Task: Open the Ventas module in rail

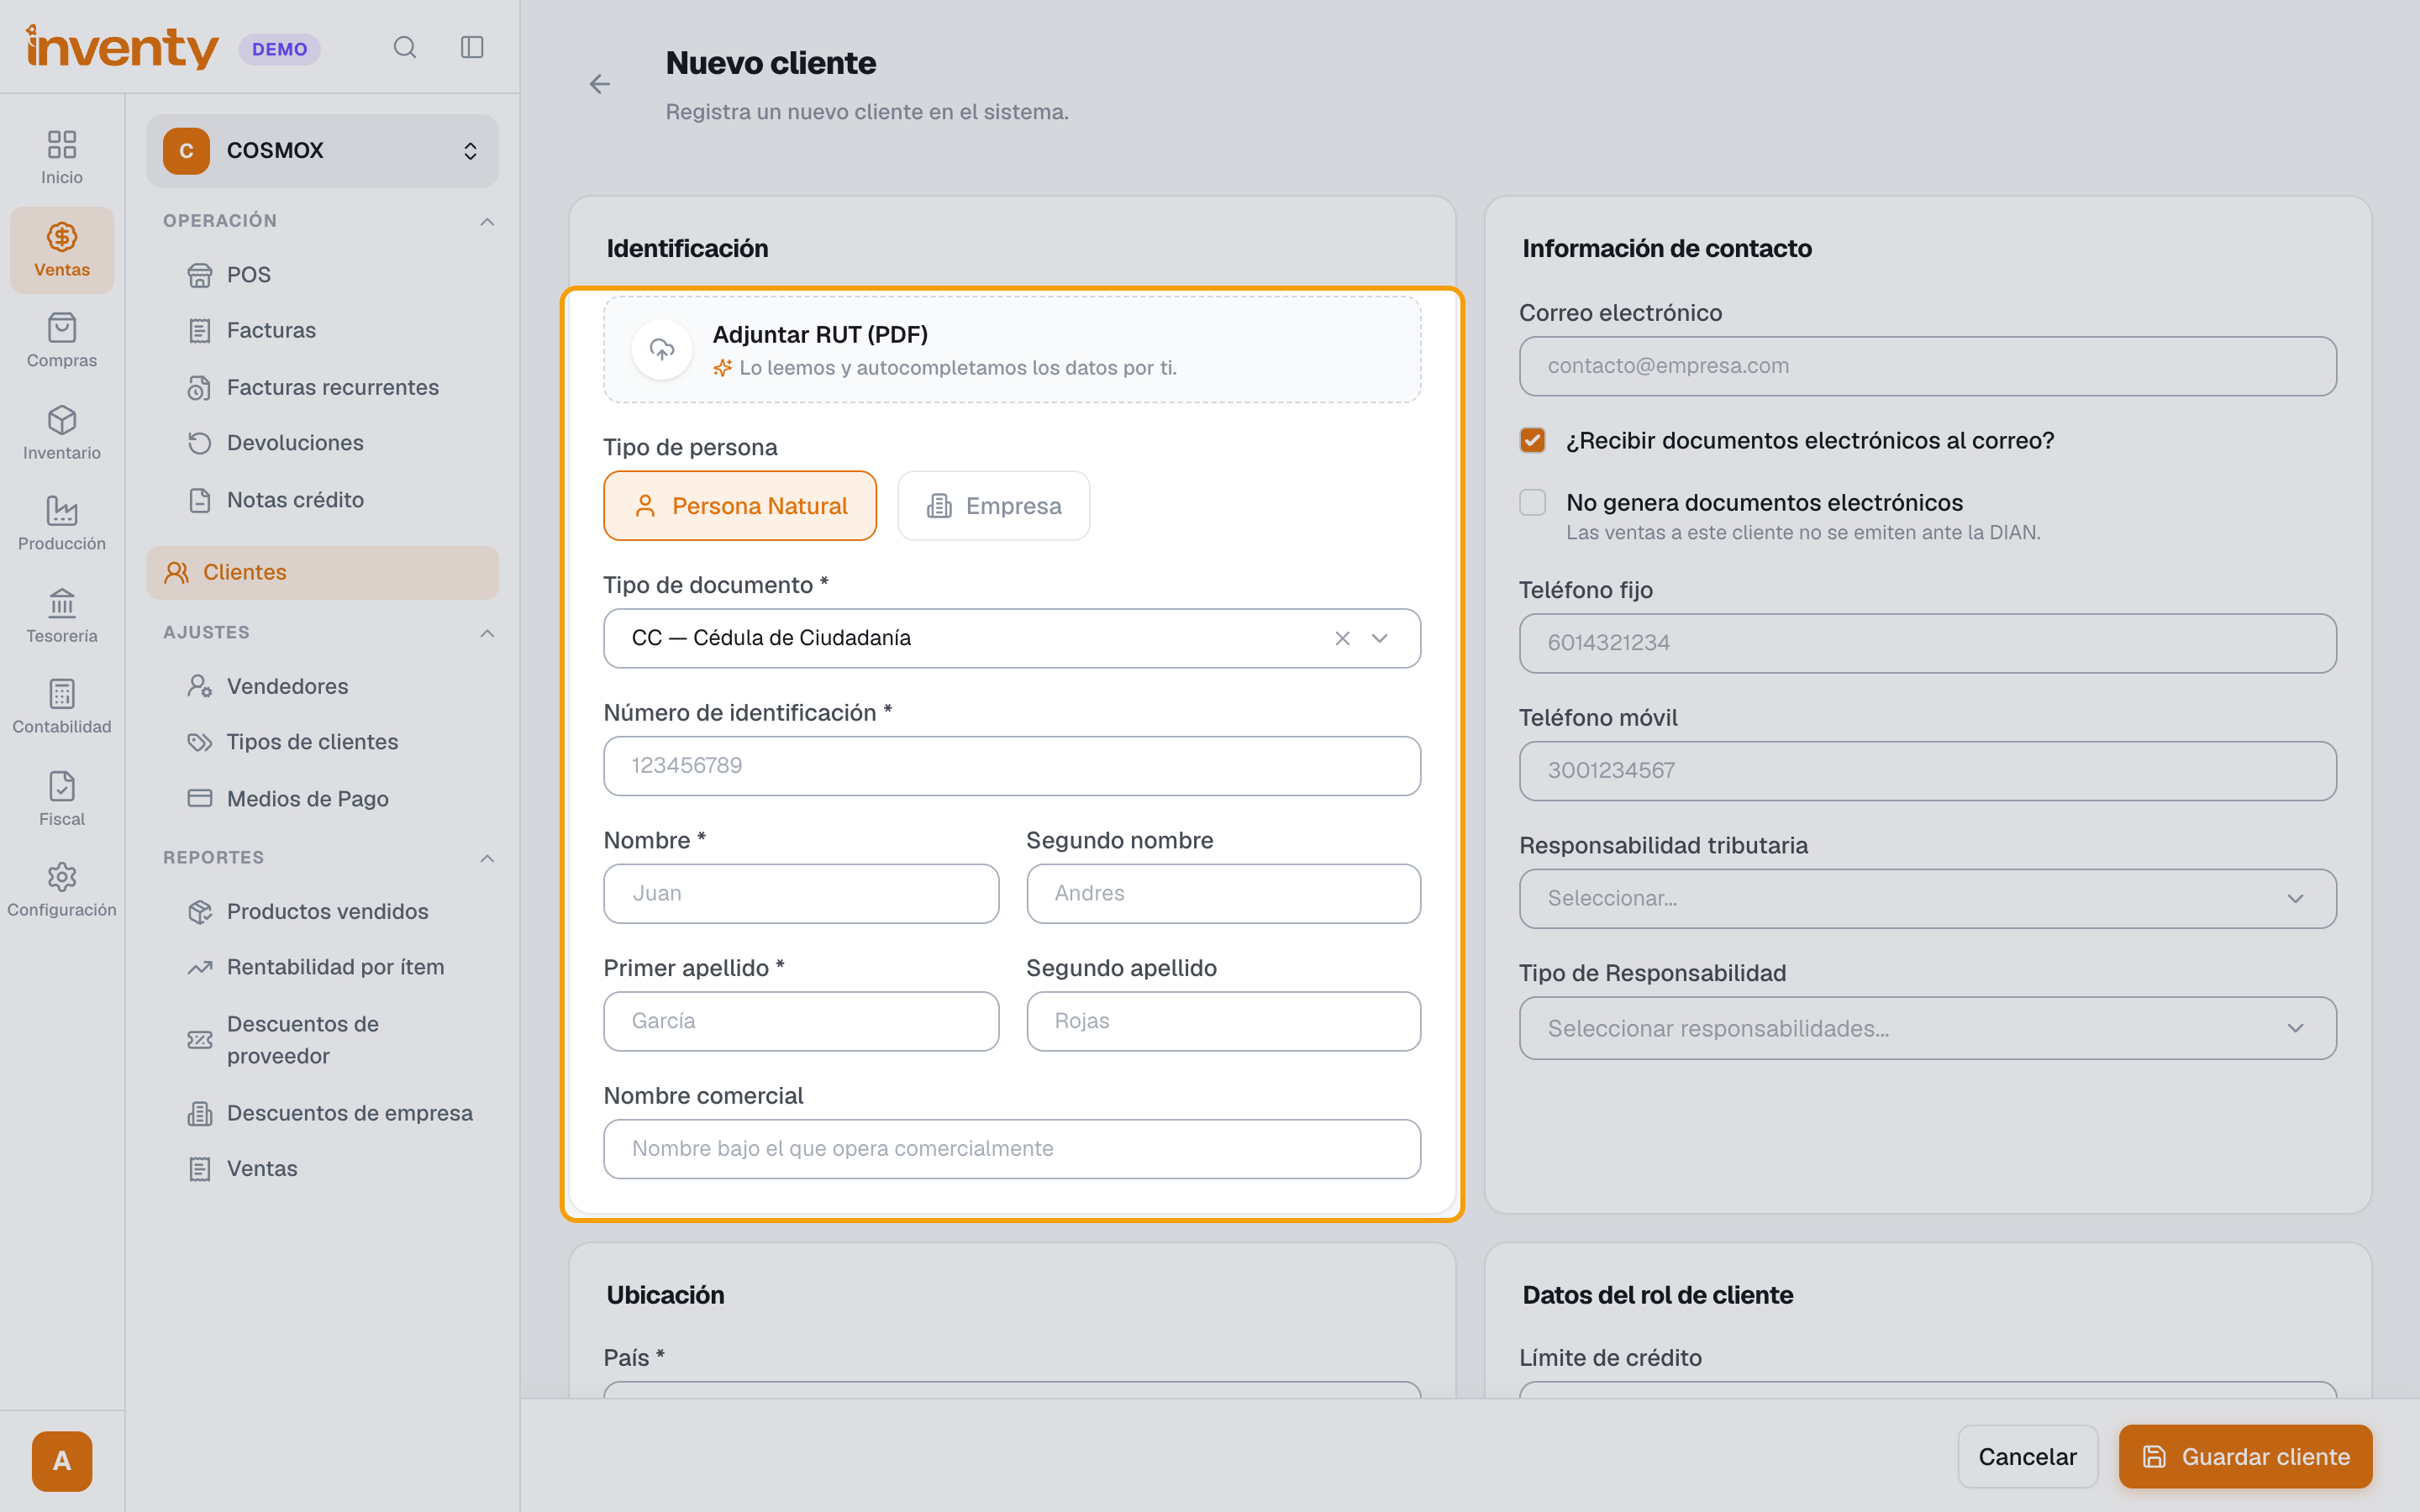Action: click(62, 250)
